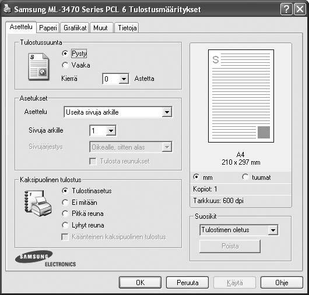Toggle Käänteinen kaksipuolinen tulostus checkbox
The image size is (309, 295).
pyautogui.click(x=65, y=237)
